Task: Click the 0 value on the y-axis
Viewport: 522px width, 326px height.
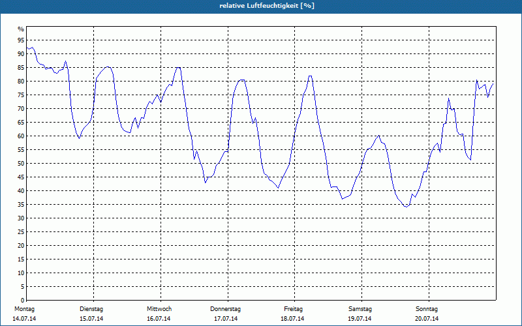Action: pos(23,300)
